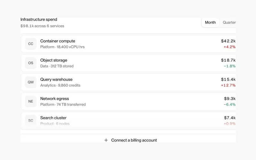Click the $42.2k amount
Image resolution: width=256 pixels, height=160 pixels.
[228, 41]
